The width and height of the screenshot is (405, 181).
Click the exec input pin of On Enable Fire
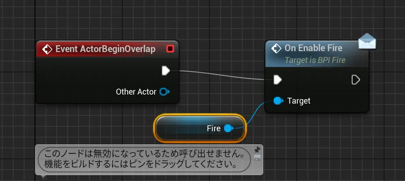pyautogui.click(x=277, y=80)
